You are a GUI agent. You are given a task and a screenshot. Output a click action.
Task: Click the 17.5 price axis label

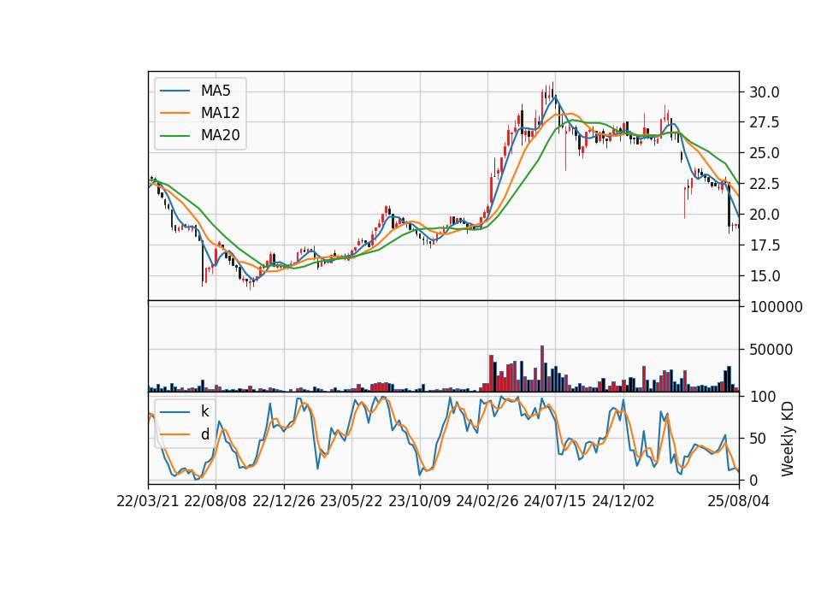coord(765,245)
